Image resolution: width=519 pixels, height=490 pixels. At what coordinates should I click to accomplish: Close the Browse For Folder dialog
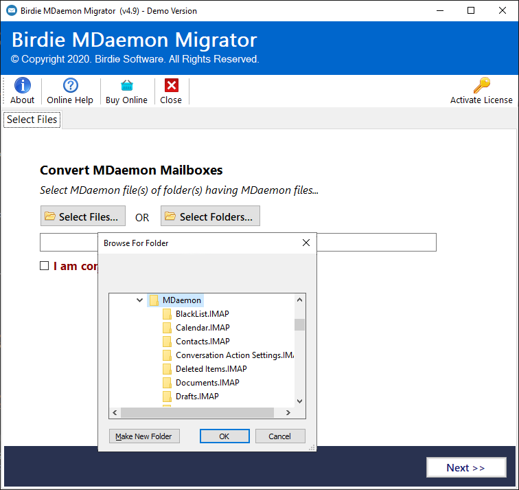click(306, 243)
